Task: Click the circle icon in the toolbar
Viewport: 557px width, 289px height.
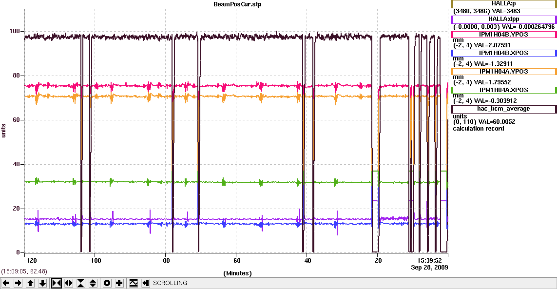Action: point(107,283)
